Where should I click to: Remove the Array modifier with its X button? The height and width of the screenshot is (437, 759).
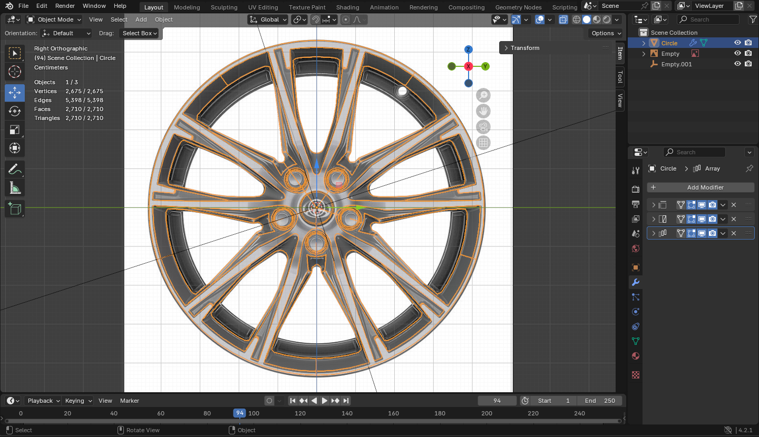[x=734, y=233]
